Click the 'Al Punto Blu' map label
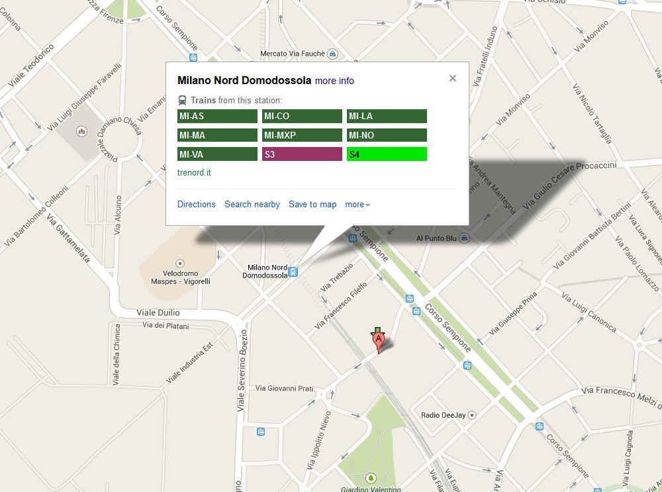Viewport: 662px width, 492px height. point(436,238)
